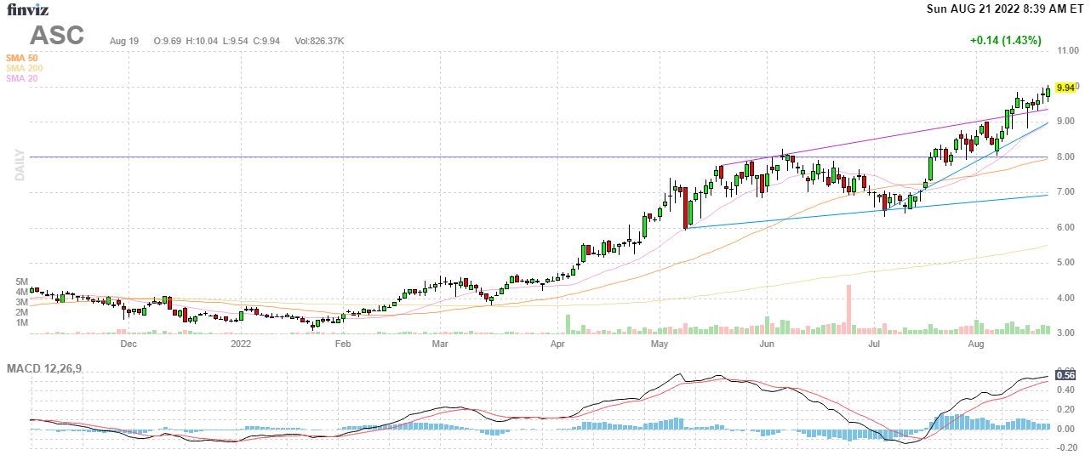Viewport: 1091px width, 461px height.
Task: Click the Aug 19 date in header
Action: [124, 41]
